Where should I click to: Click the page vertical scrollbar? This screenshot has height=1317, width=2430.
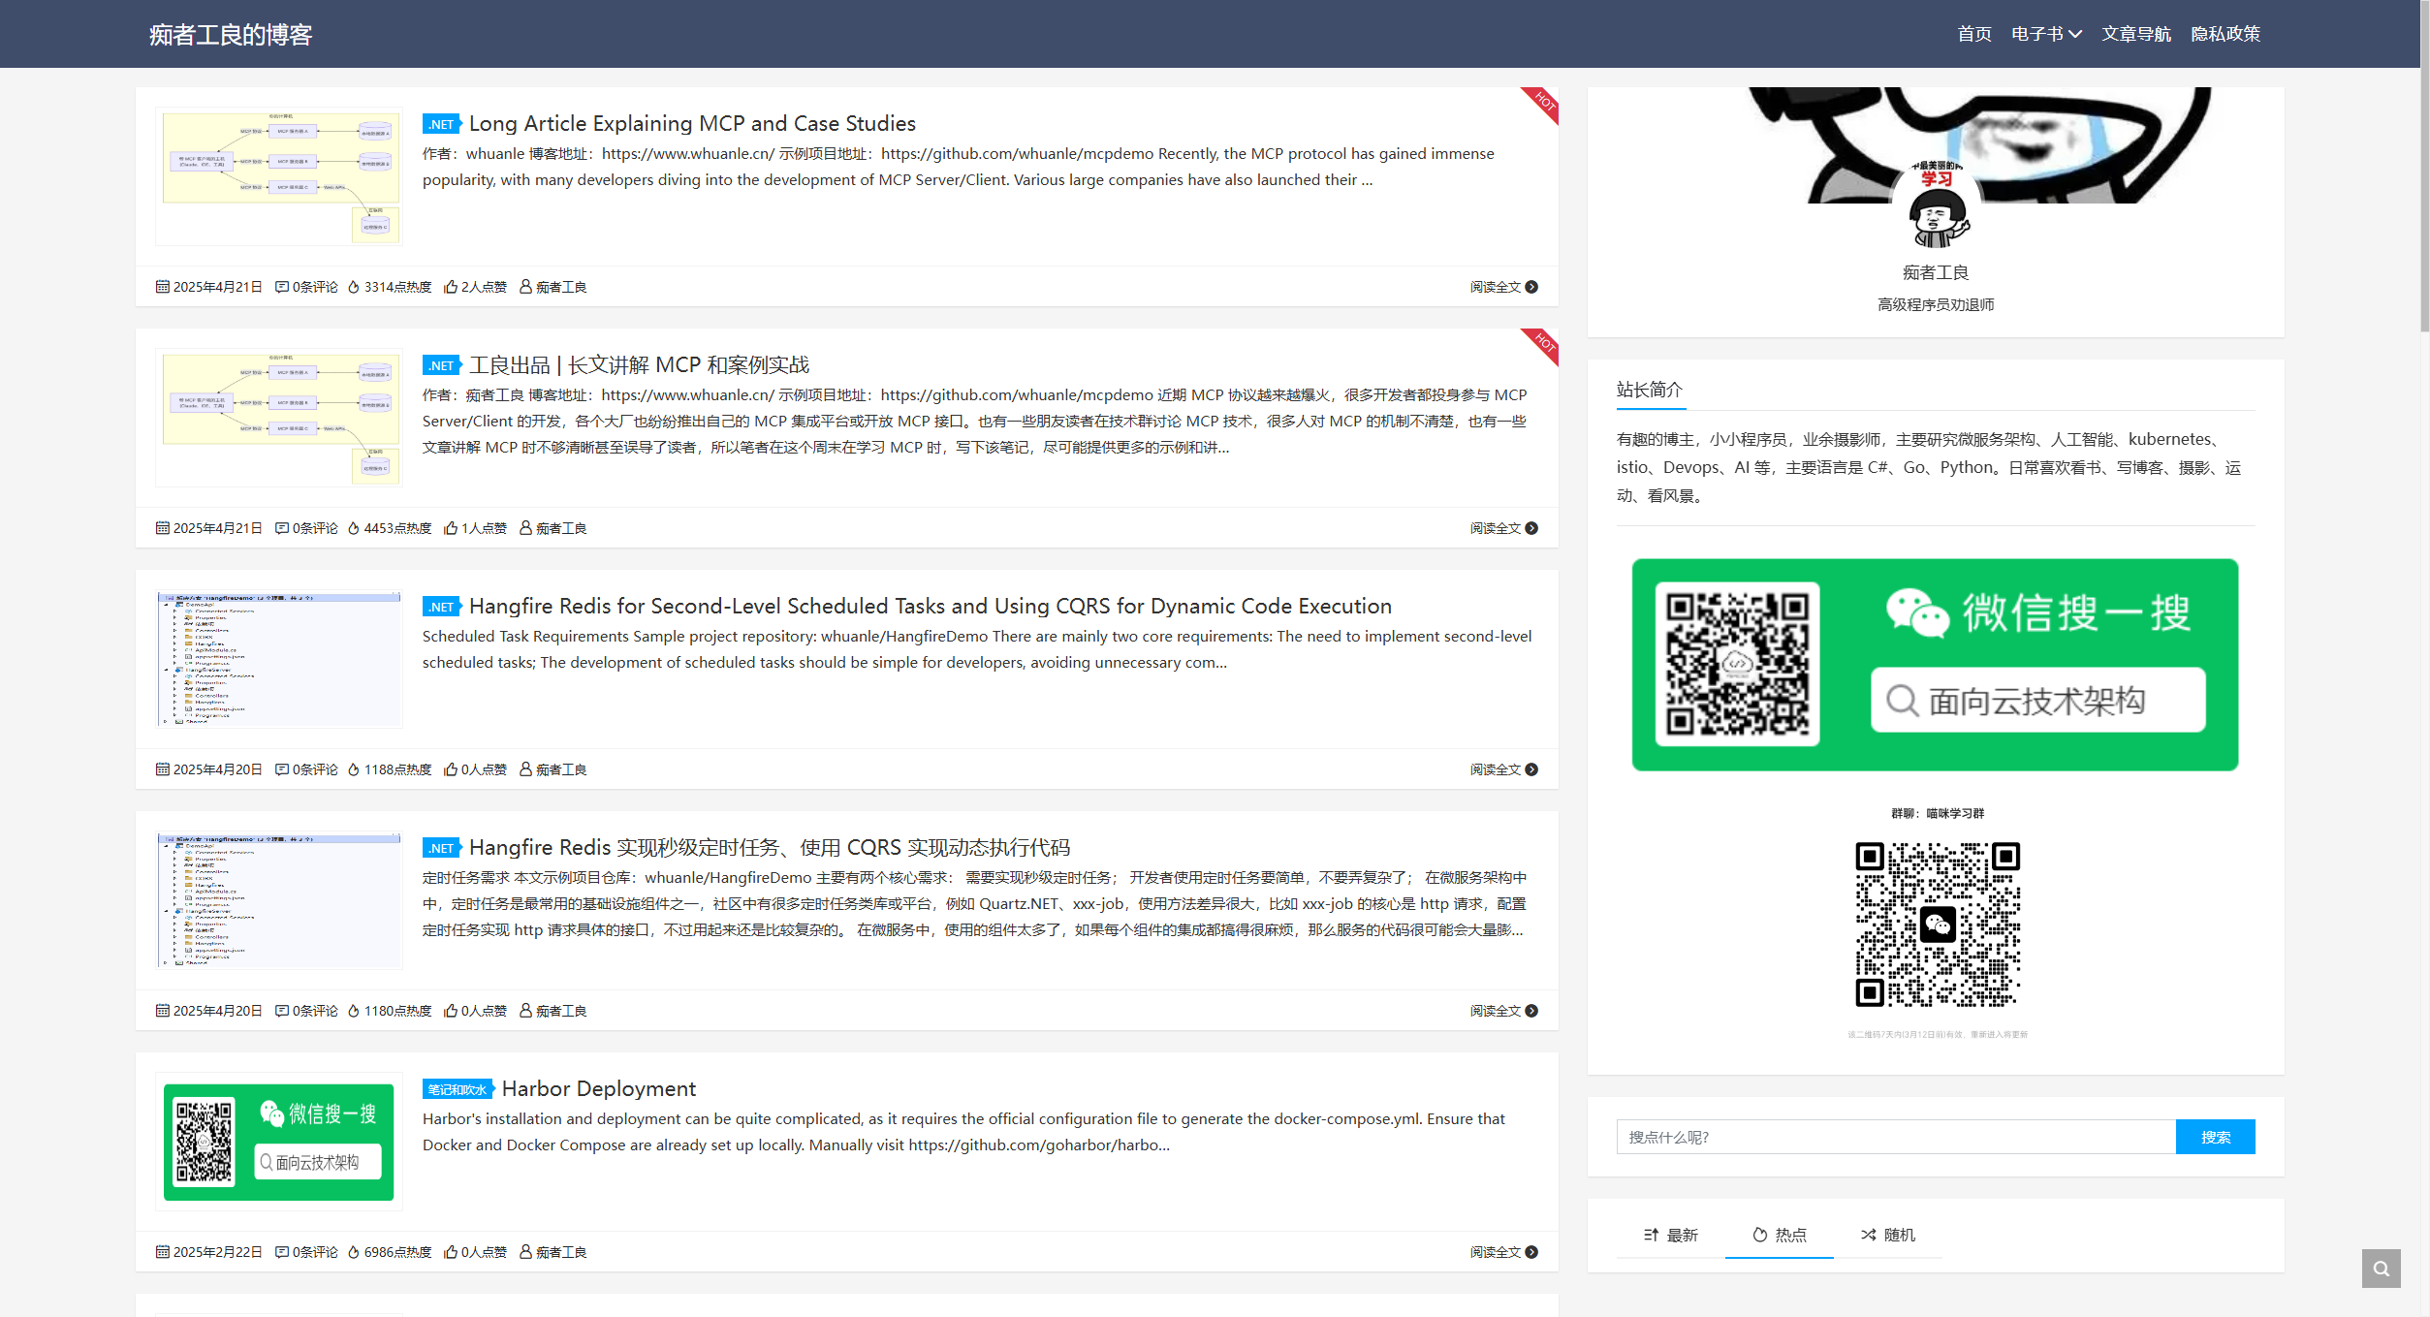point(2424,166)
